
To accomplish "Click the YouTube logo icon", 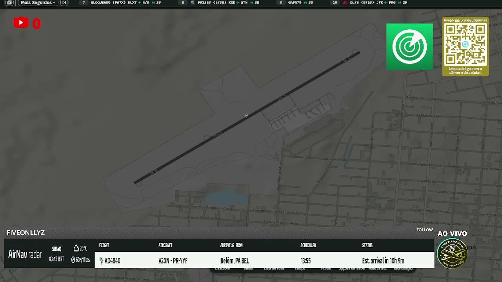I will click(x=21, y=23).
